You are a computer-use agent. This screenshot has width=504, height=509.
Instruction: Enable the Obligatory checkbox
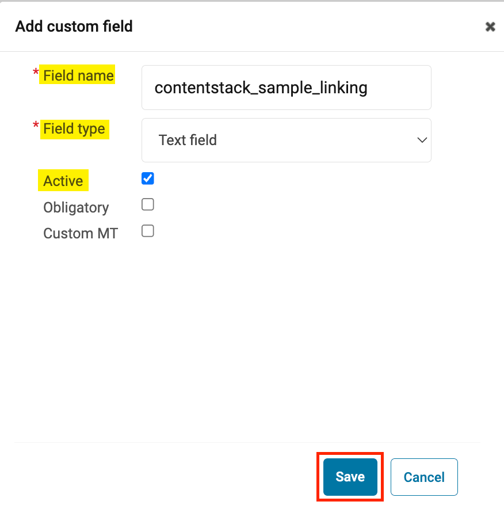coord(147,204)
